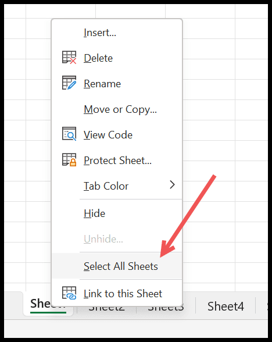Open the Move or Copy... dialog

coord(120,109)
